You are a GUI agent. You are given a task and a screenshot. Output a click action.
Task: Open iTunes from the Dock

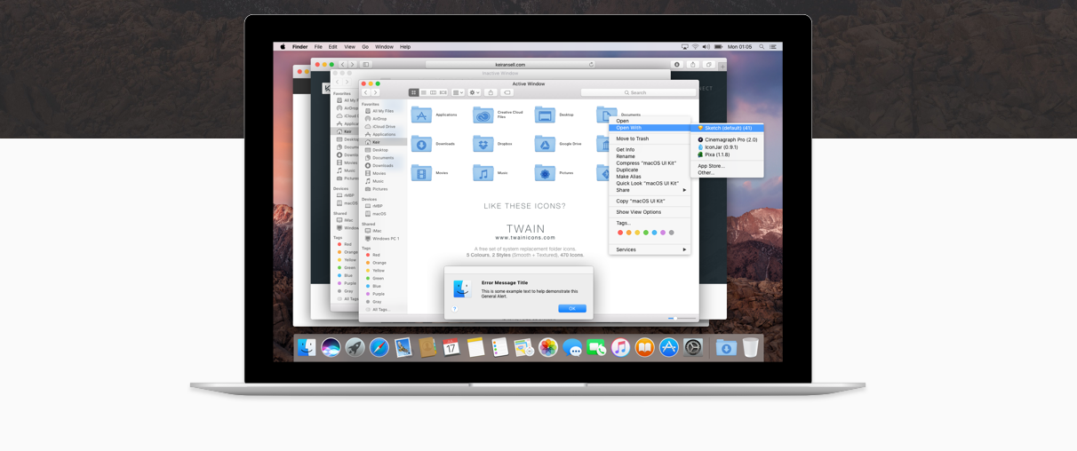tap(620, 348)
